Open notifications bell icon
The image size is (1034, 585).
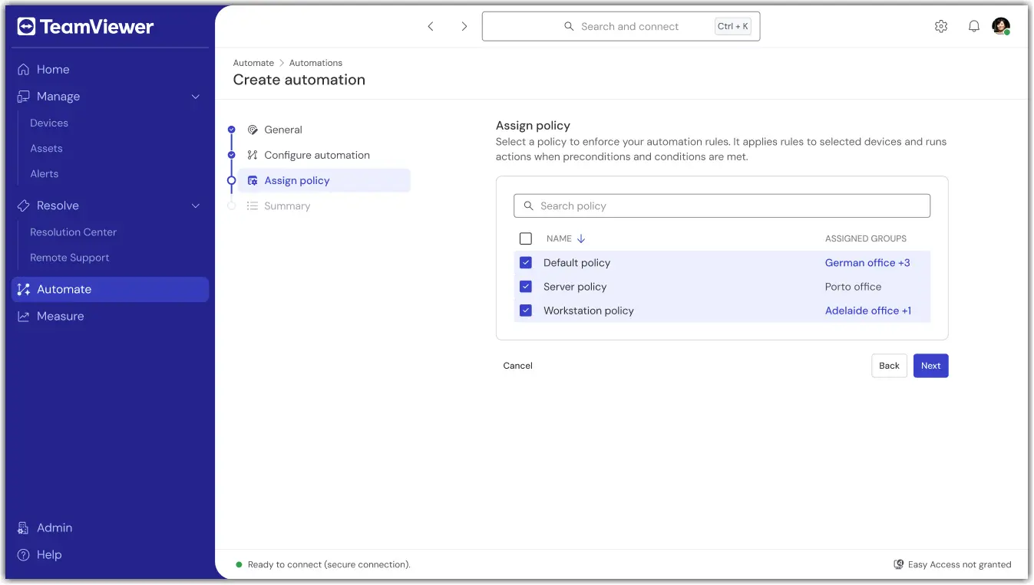[974, 26]
